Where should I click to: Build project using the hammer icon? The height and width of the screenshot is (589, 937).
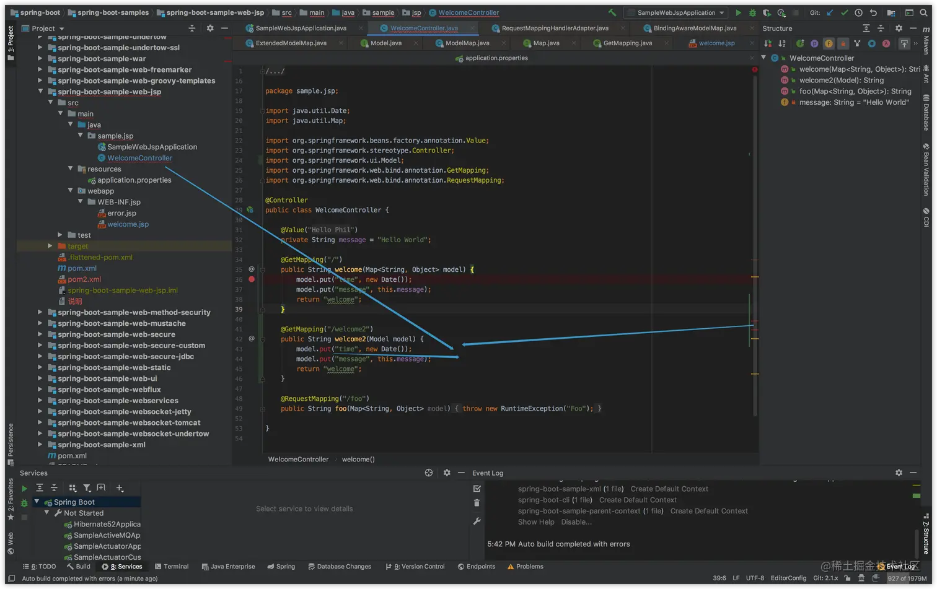[x=612, y=12]
